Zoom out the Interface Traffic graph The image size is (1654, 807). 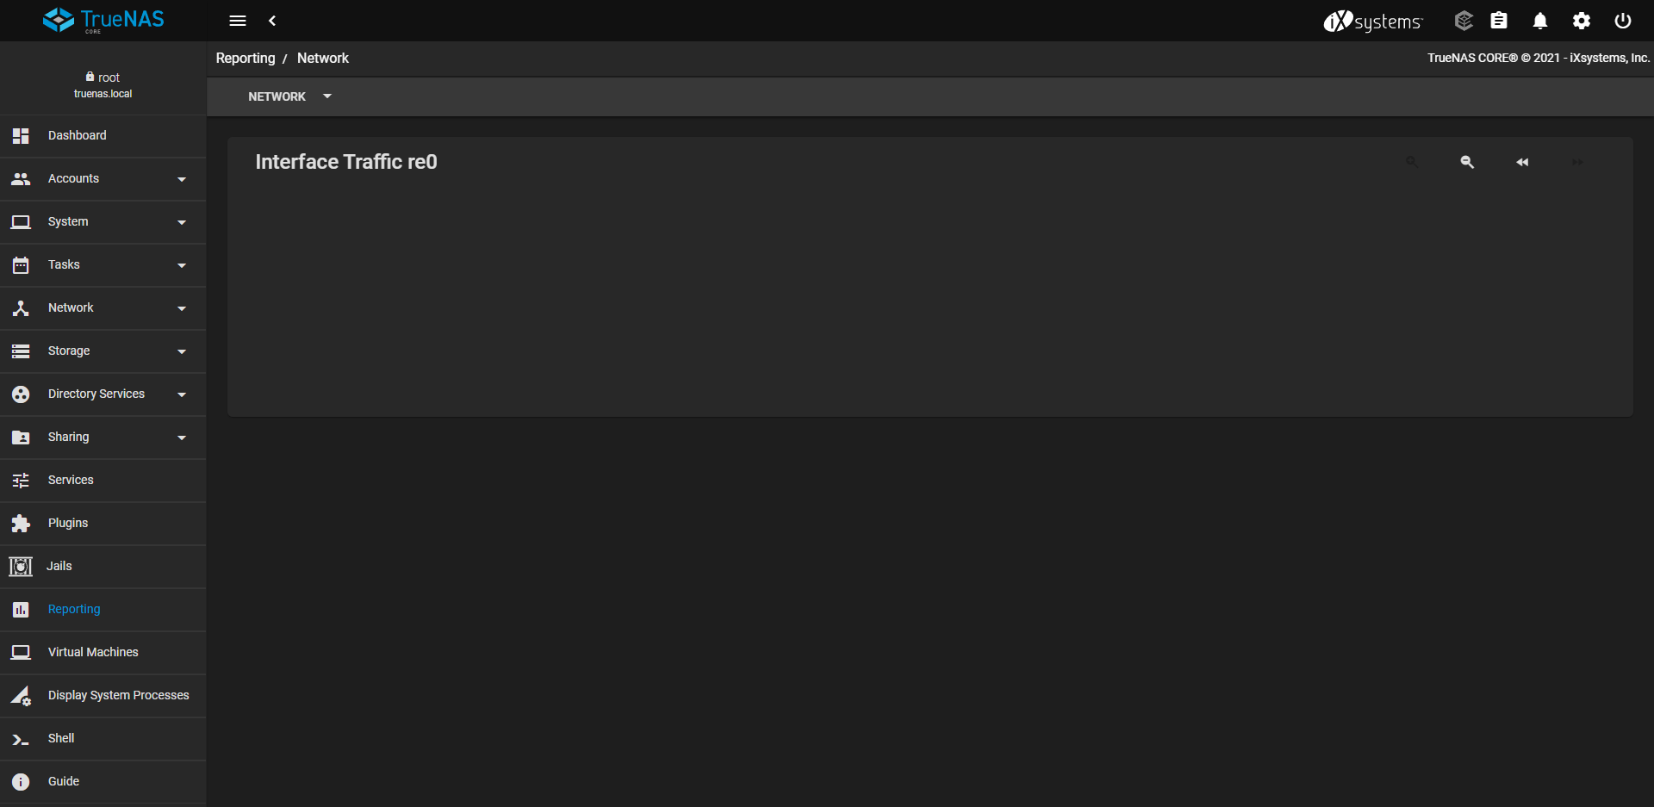(x=1467, y=162)
